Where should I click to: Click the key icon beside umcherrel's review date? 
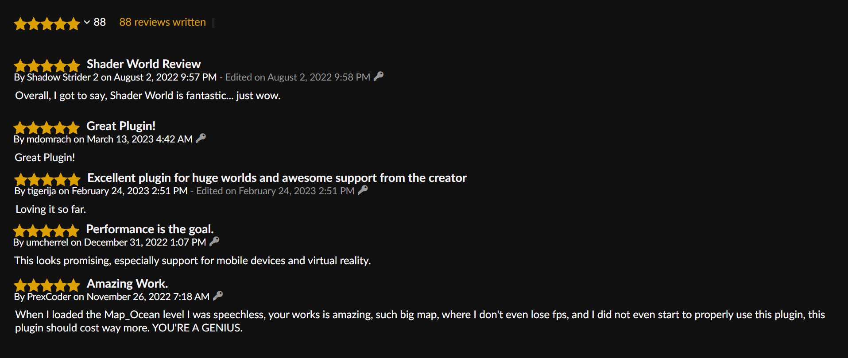click(x=214, y=242)
